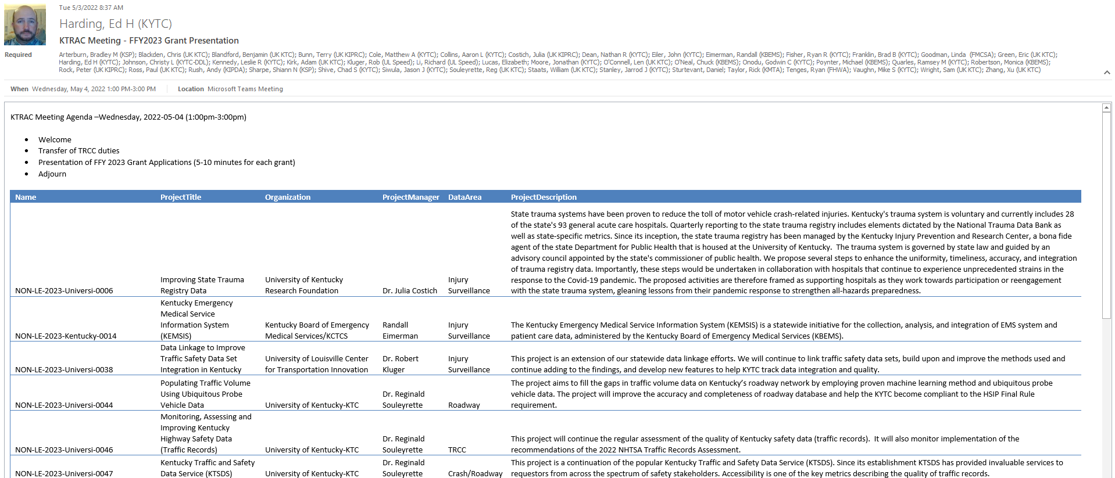1115x478 pixels.
Task: Open recipient Ross, Paul (UK KTC)
Action: click(x=157, y=70)
